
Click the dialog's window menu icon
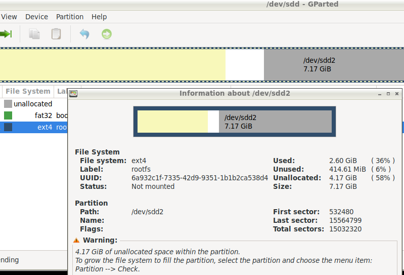pos(73,94)
